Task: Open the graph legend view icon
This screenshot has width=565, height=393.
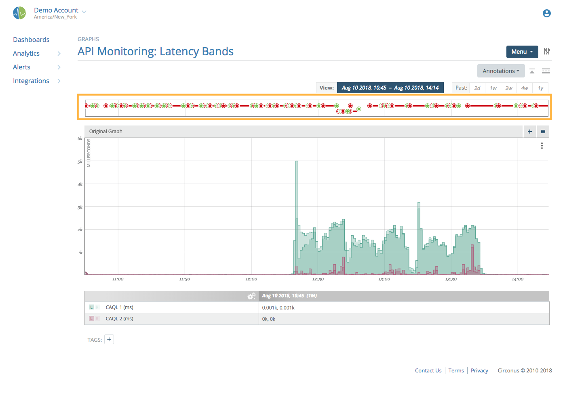Action: (546, 71)
